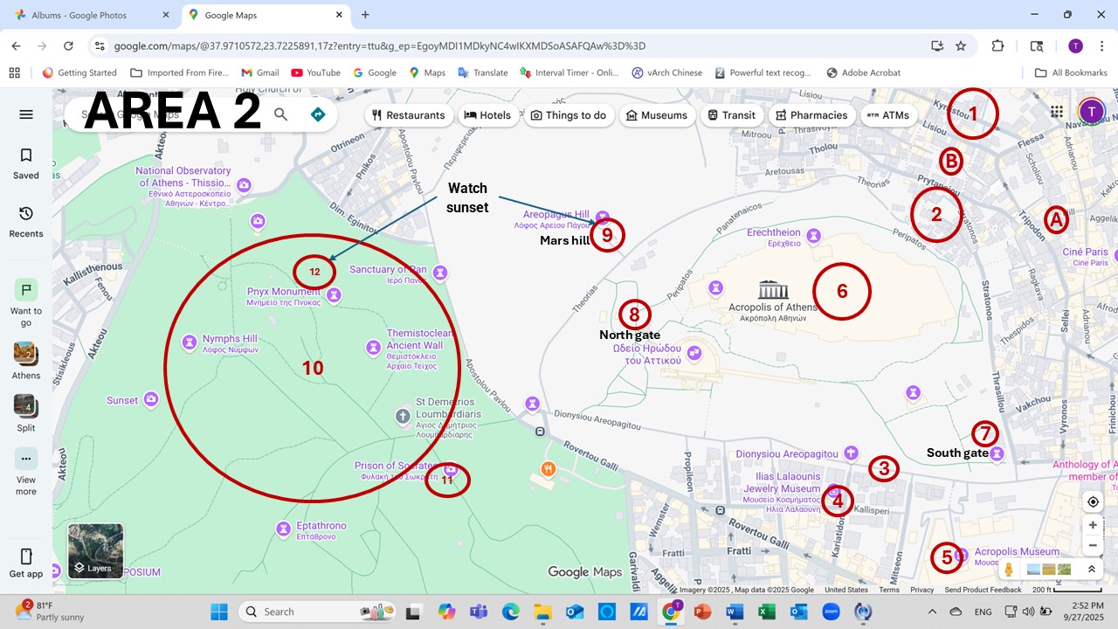Show your location on the map
The height and width of the screenshot is (629, 1118).
(1093, 501)
